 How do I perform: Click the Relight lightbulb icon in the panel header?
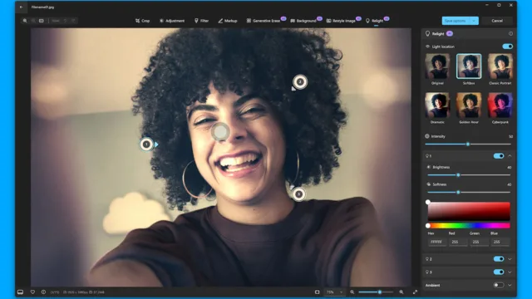click(427, 33)
